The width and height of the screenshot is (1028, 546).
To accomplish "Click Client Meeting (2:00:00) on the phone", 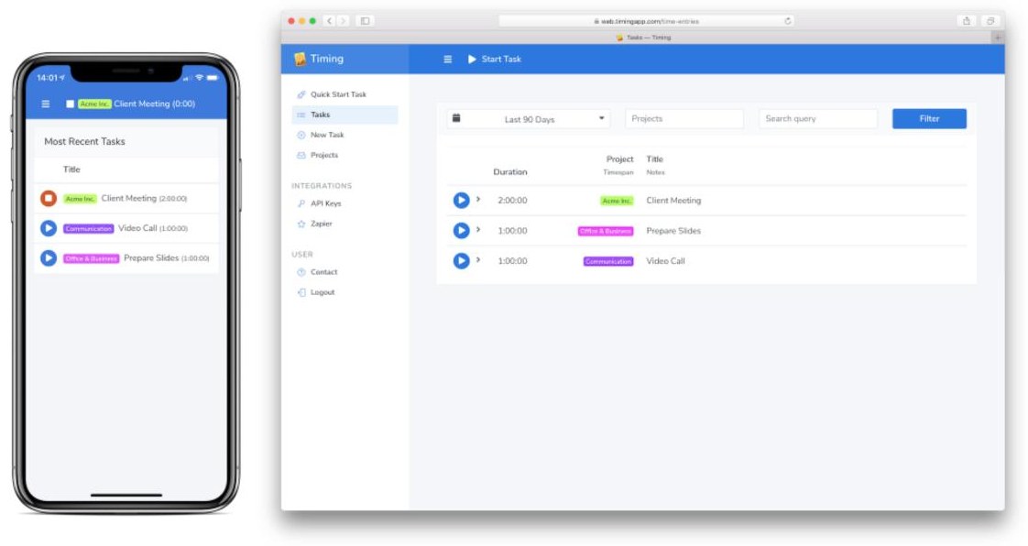I will 144,198.
